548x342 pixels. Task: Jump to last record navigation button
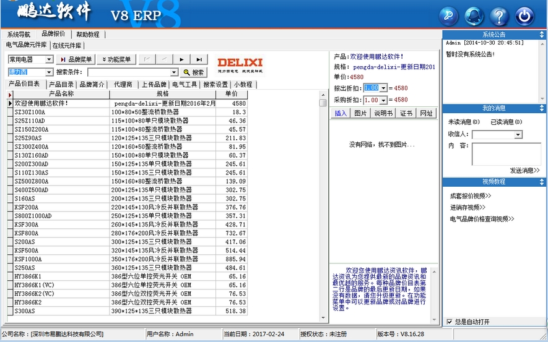(x=199, y=59)
